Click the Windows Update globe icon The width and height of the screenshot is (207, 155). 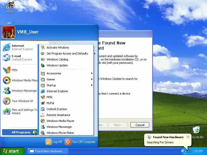click(x=43, y=65)
